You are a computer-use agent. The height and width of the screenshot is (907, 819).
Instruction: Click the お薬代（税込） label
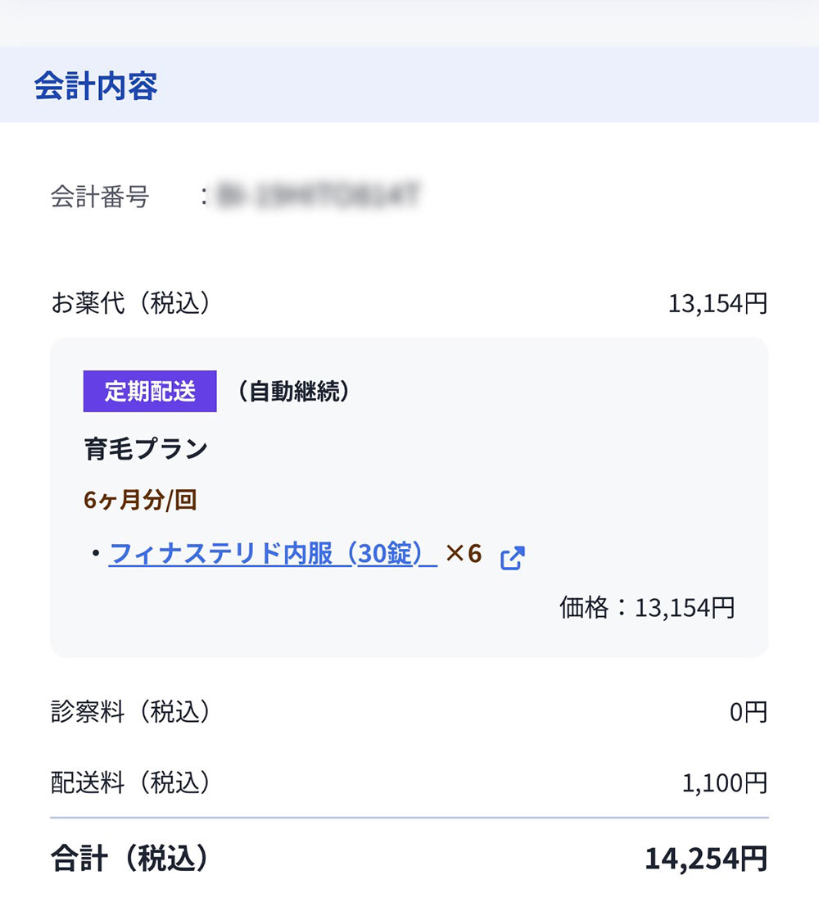click(131, 304)
